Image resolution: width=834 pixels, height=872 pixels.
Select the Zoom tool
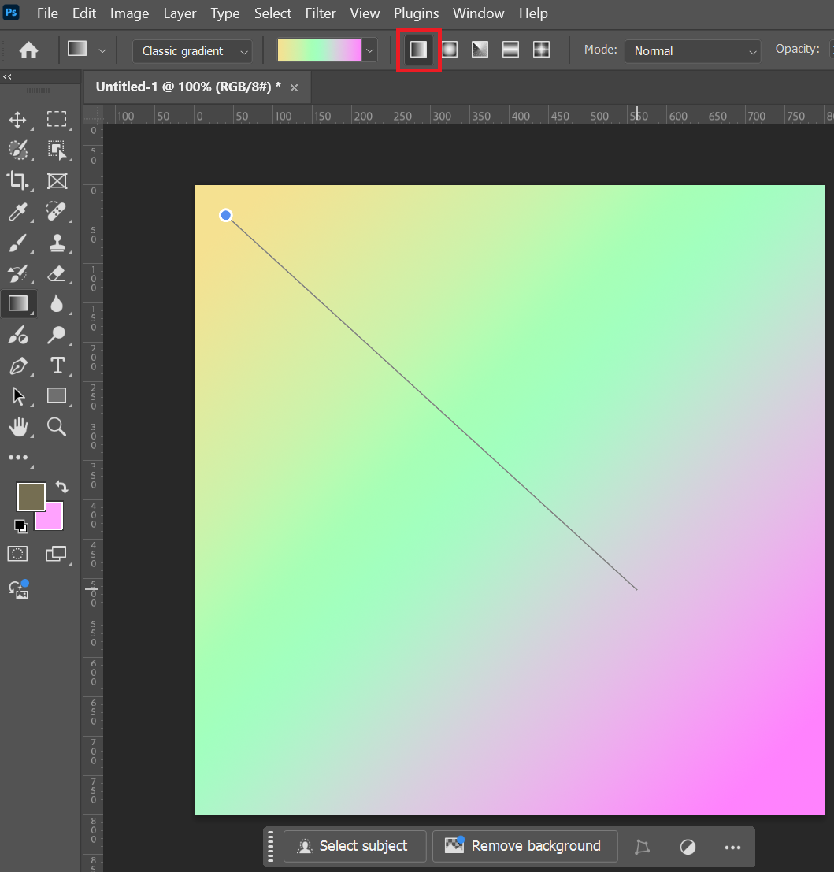(x=57, y=427)
